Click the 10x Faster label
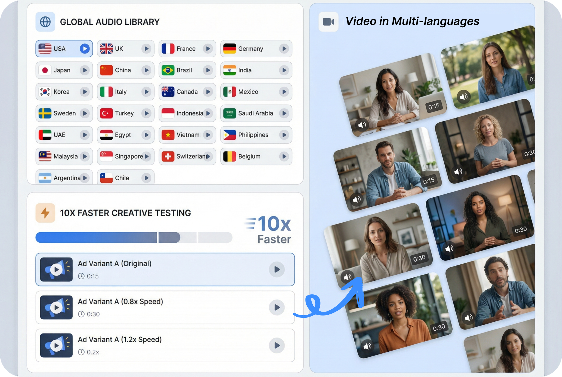The image size is (562, 377). pyautogui.click(x=268, y=230)
